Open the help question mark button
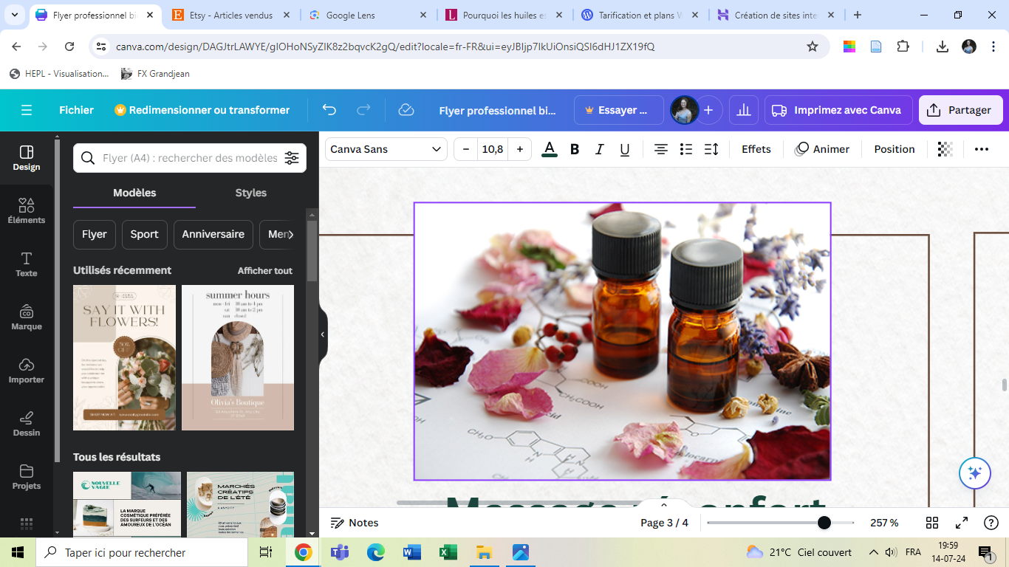Screen dimensions: 1009x567 991,523
